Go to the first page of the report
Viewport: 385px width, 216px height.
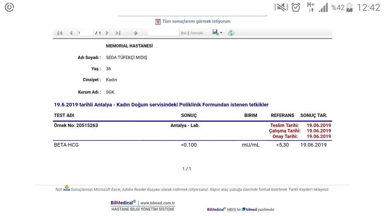pos(60,33)
